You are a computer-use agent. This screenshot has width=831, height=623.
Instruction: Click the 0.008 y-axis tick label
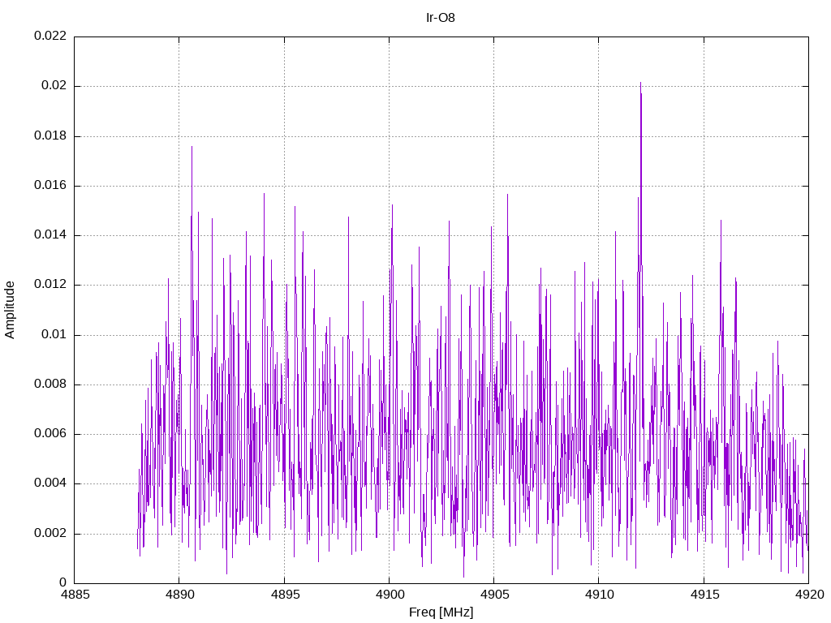click(50, 384)
